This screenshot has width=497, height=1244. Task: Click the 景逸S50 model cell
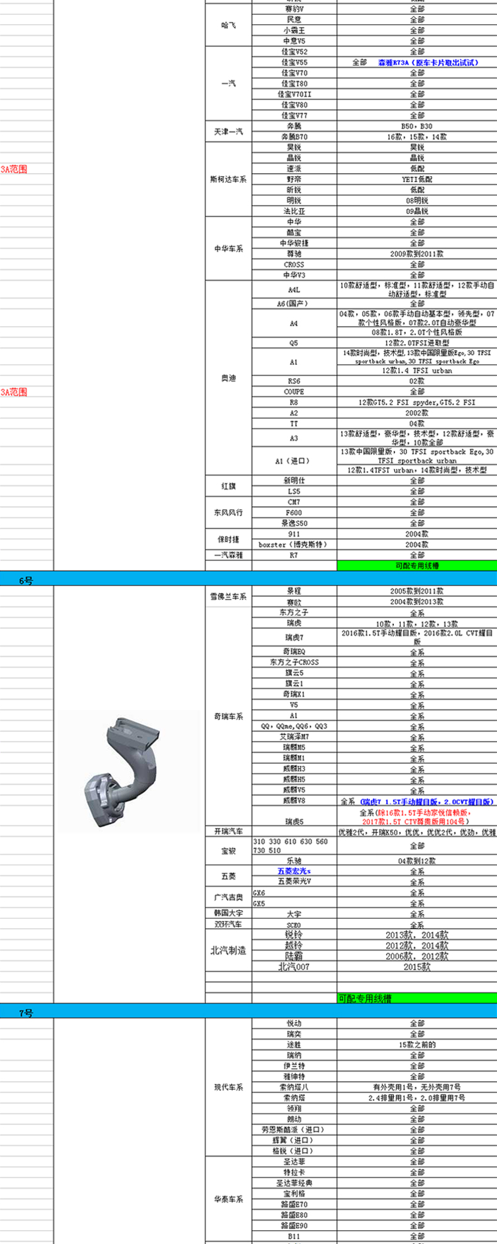tap(294, 523)
